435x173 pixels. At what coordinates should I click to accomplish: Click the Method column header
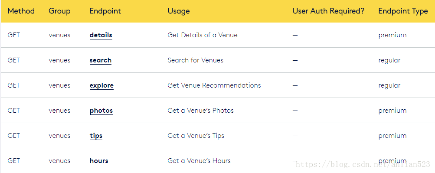pos(21,11)
